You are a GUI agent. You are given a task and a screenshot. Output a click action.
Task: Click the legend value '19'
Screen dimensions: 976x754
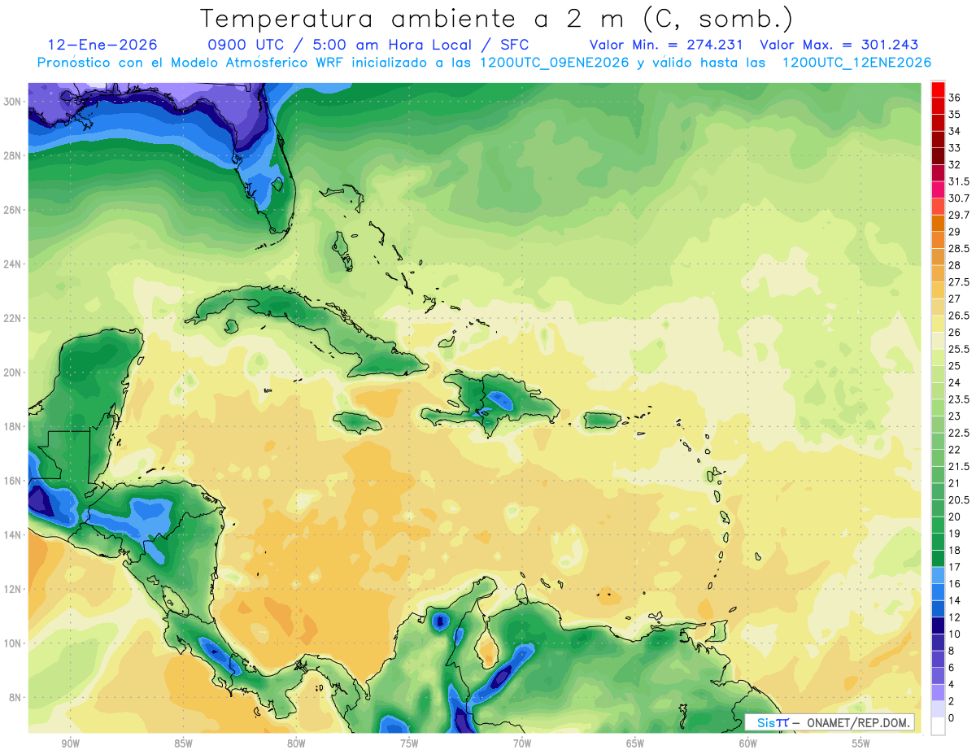coord(955,533)
